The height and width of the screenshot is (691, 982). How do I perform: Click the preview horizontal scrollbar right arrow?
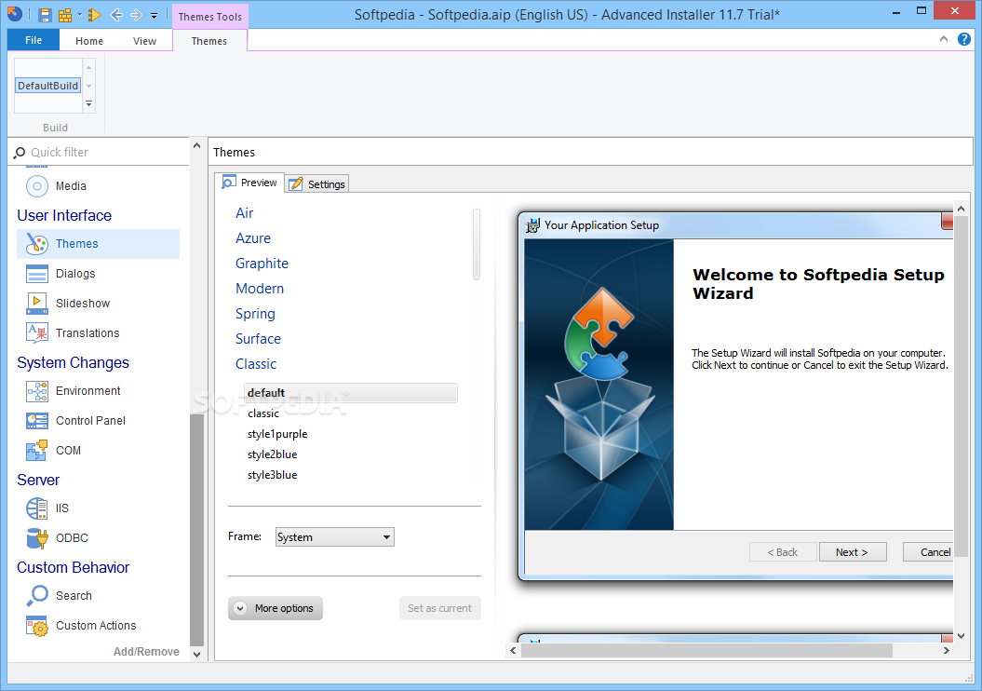(x=947, y=651)
